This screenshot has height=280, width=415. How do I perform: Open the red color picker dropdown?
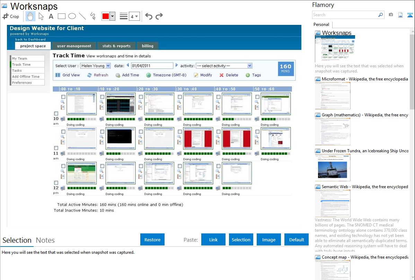(x=112, y=16)
